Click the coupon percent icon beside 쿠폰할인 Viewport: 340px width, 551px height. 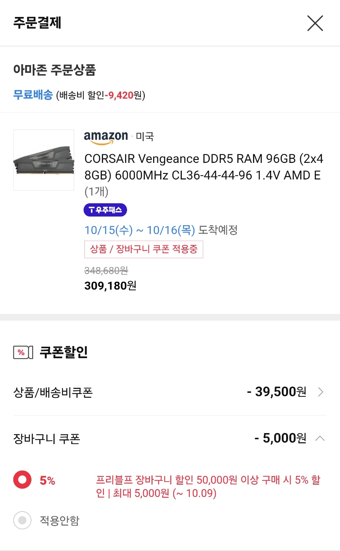tap(22, 352)
